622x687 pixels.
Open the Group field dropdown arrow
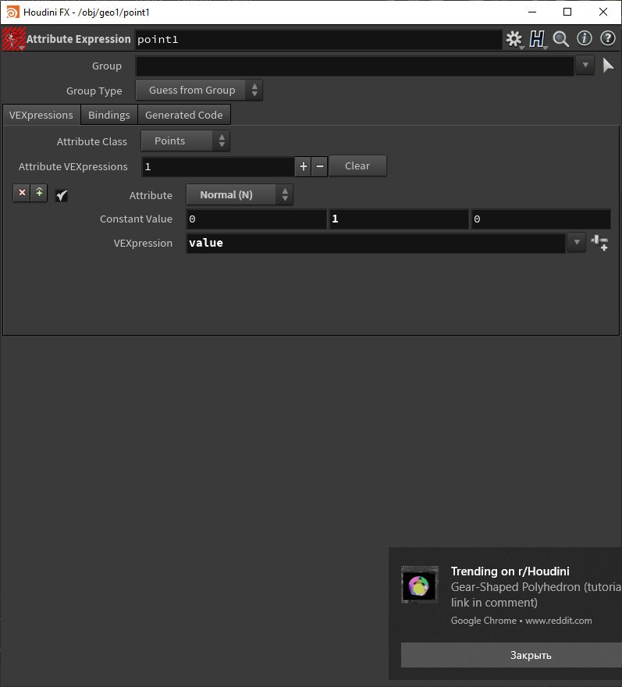[585, 66]
